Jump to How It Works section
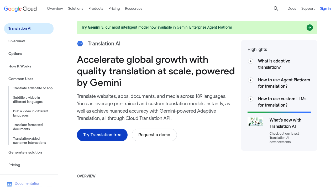This screenshot has width=336, height=189. pos(20,66)
